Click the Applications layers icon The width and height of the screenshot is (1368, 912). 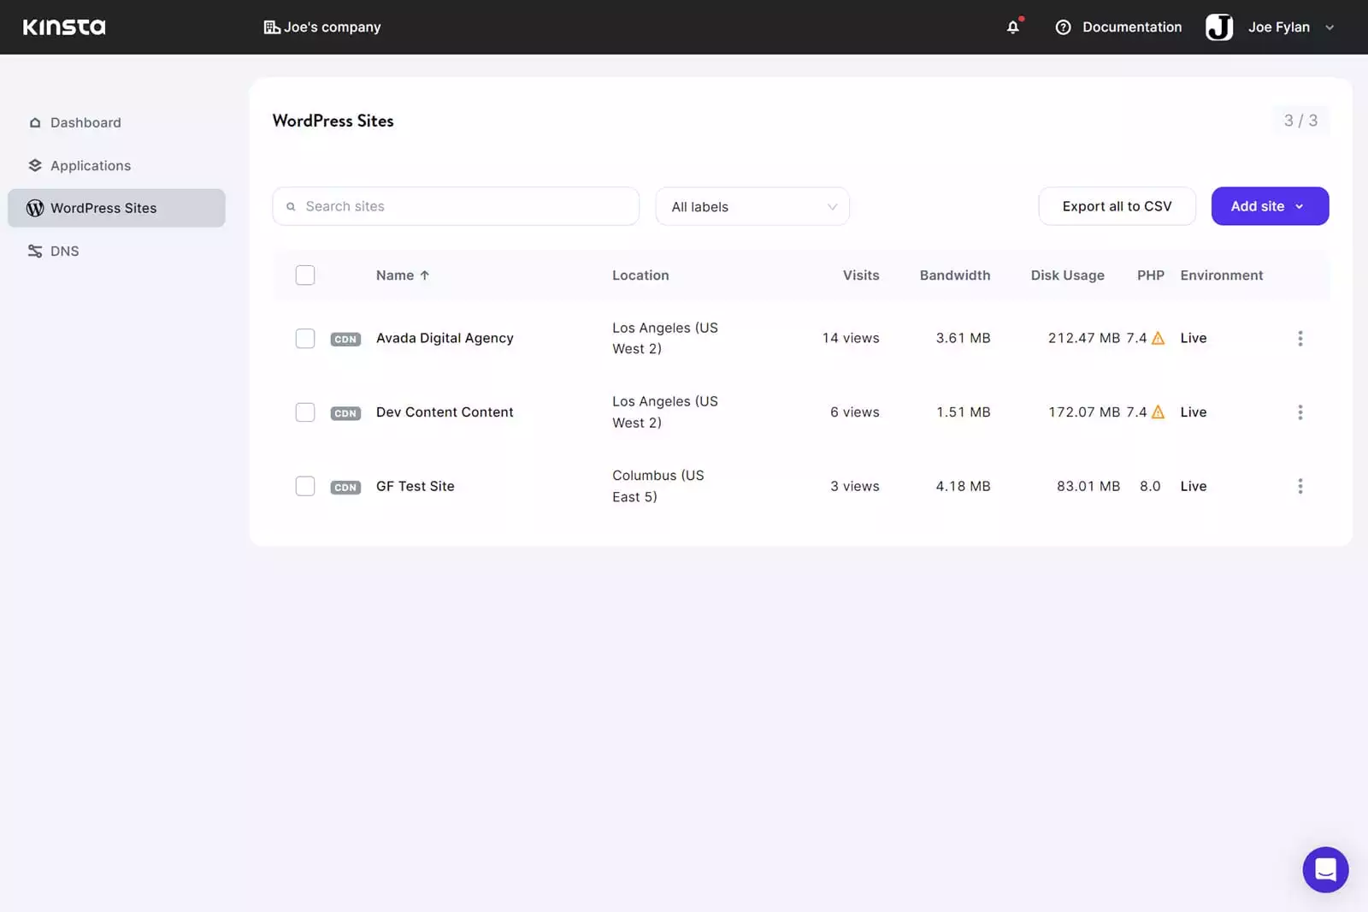35,166
